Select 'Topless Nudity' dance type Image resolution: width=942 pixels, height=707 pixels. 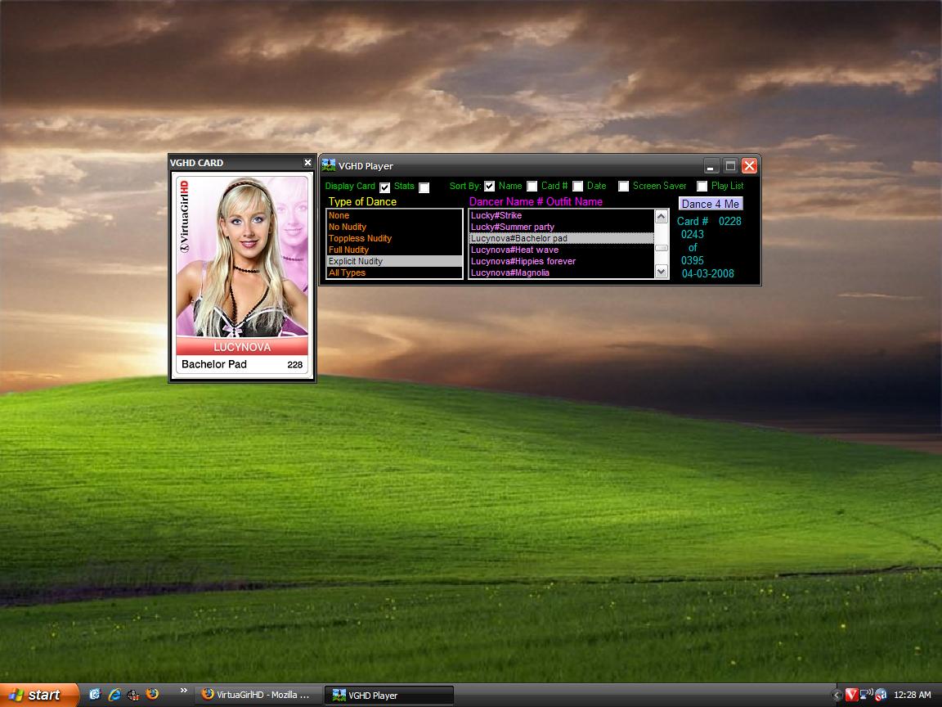[394, 238]
